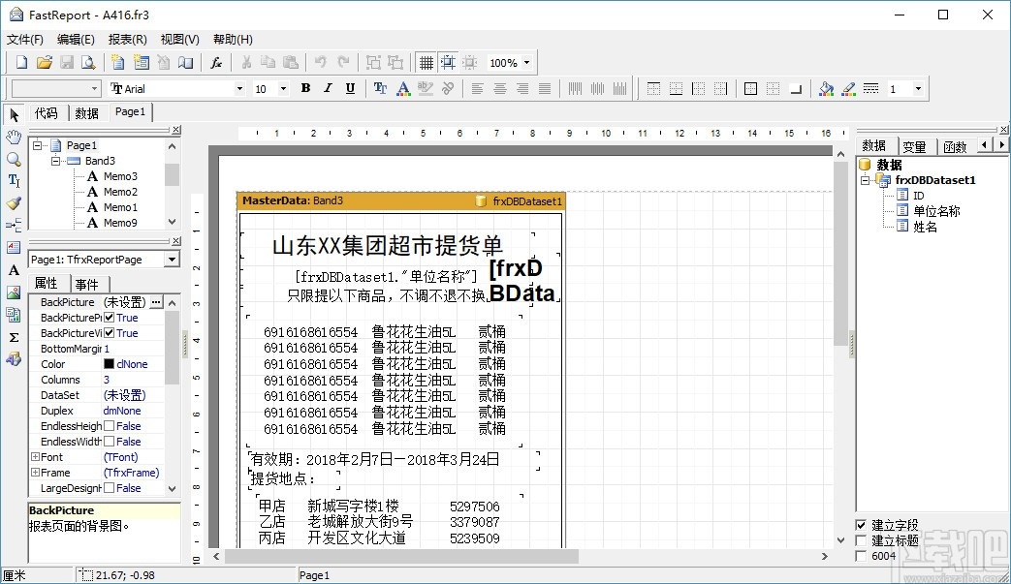Expand the Font property node
Screen dimensions: 1011x584
(35, 457)
